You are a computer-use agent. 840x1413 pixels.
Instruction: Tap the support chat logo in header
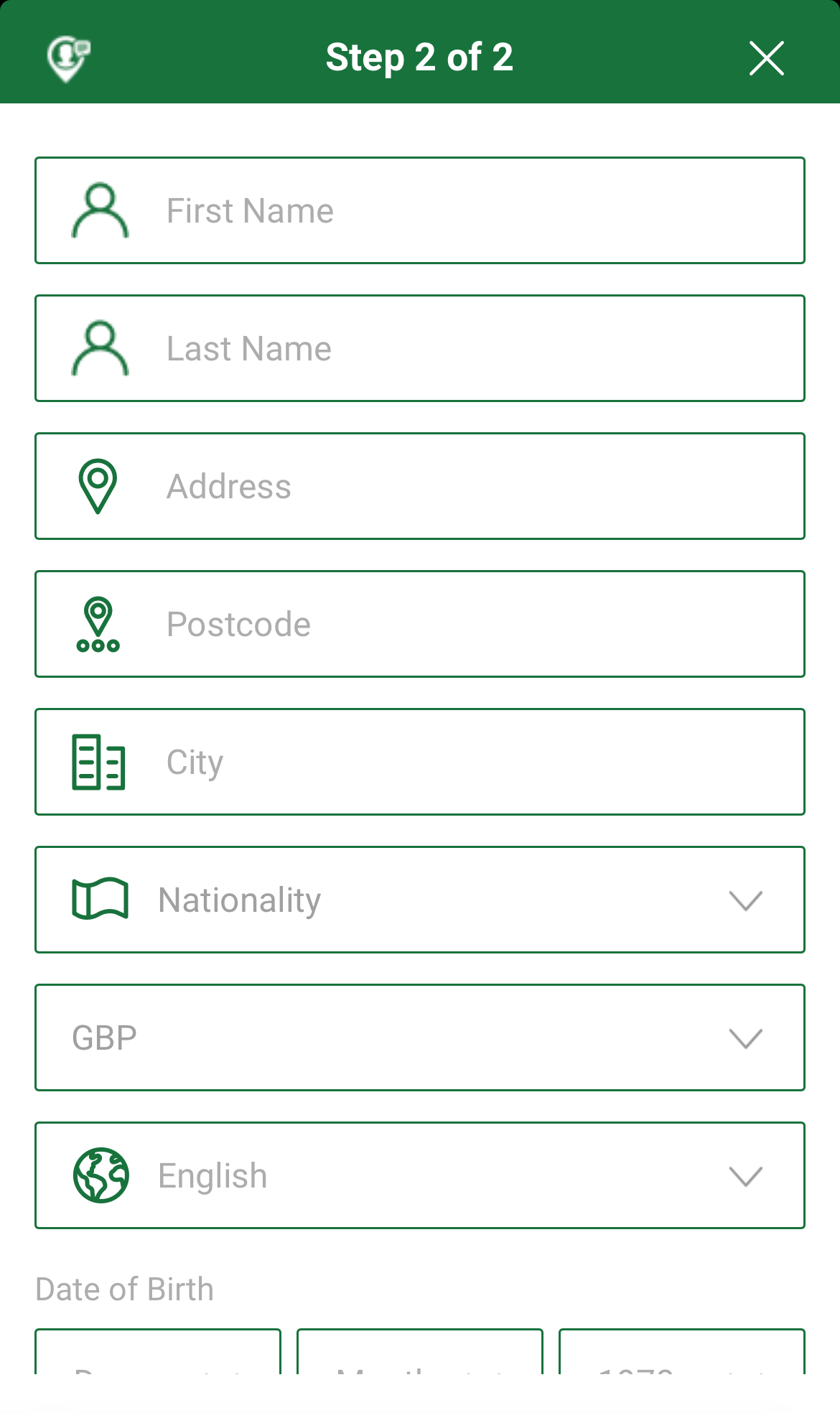pyautogui.click(x=68, y=58)
